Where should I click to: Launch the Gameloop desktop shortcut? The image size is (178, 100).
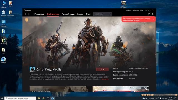click(3, 60)
